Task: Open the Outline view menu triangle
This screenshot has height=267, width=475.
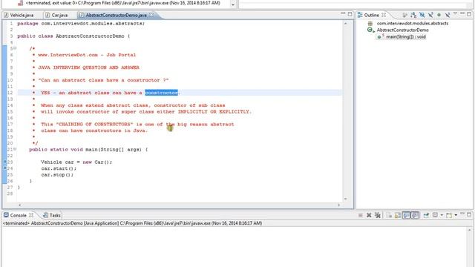Action: coord(455,13)
